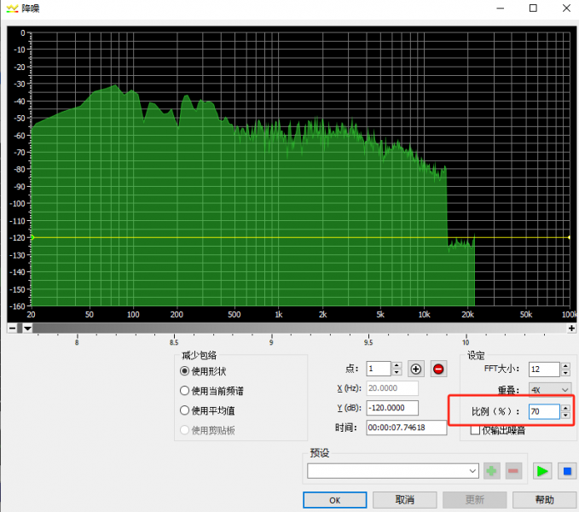Click the 取消 cancel button
579x512 pixels.
(405, 500)
